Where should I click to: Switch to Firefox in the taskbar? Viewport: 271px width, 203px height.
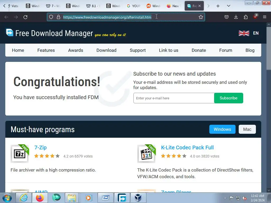(40, 198)
